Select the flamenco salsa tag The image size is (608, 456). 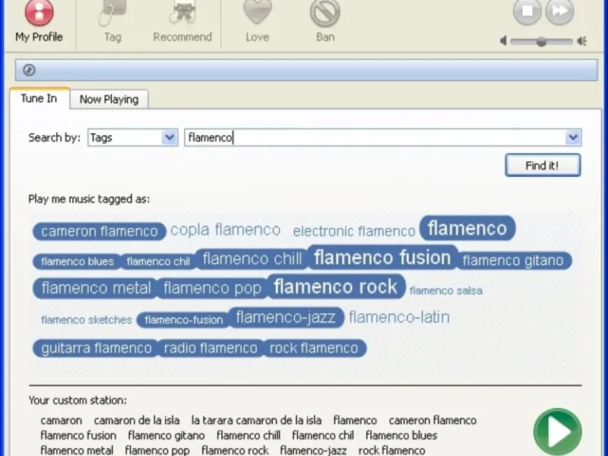pos(446,290)
